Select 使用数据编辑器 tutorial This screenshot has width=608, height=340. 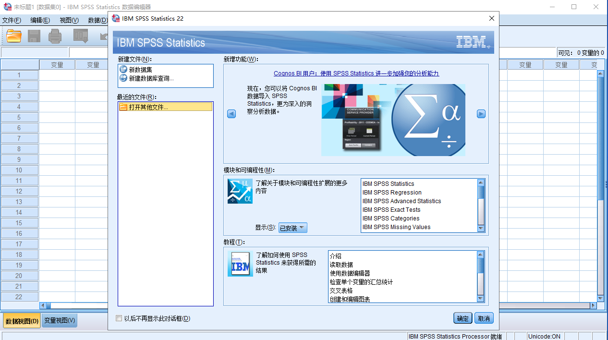(350, 273)
